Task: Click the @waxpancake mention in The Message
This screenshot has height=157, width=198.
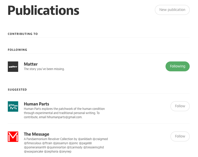Action: click(34, 152)
